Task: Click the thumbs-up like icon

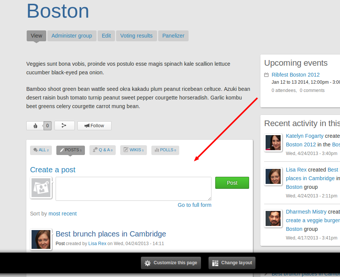Action: [35, 126]
